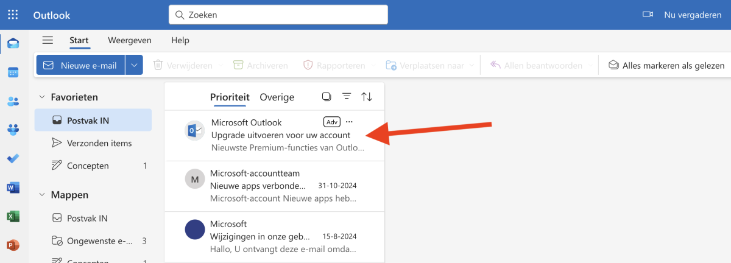Click Alles markeren als gelezen
The height and width of the screenshot is (263, 731).
tap(666, 65)
